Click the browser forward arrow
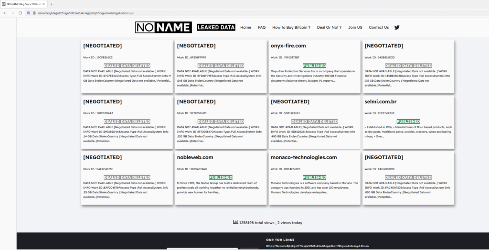Image resolution: width=489 pixels, height=250 pixels. click(x=12, y=13)
